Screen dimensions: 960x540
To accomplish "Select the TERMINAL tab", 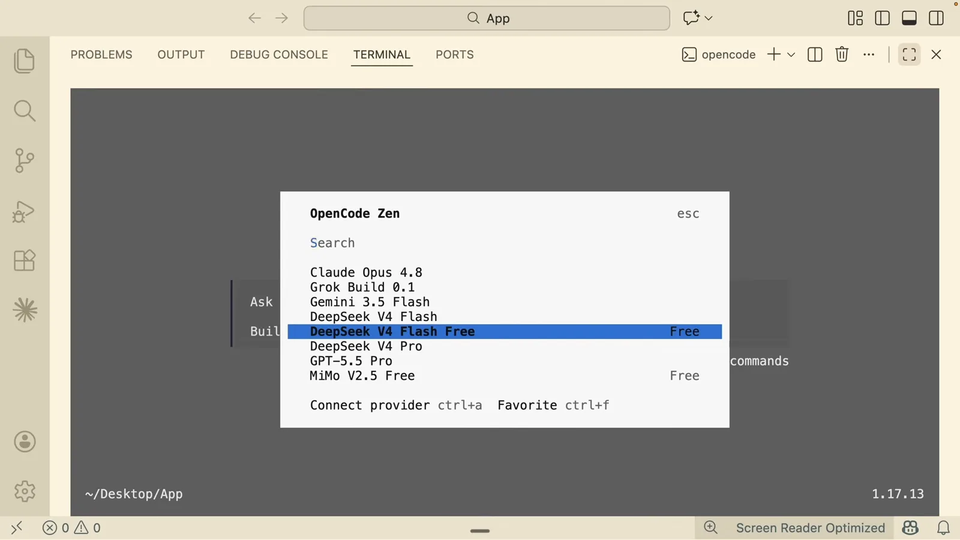I will coord(382,55).
